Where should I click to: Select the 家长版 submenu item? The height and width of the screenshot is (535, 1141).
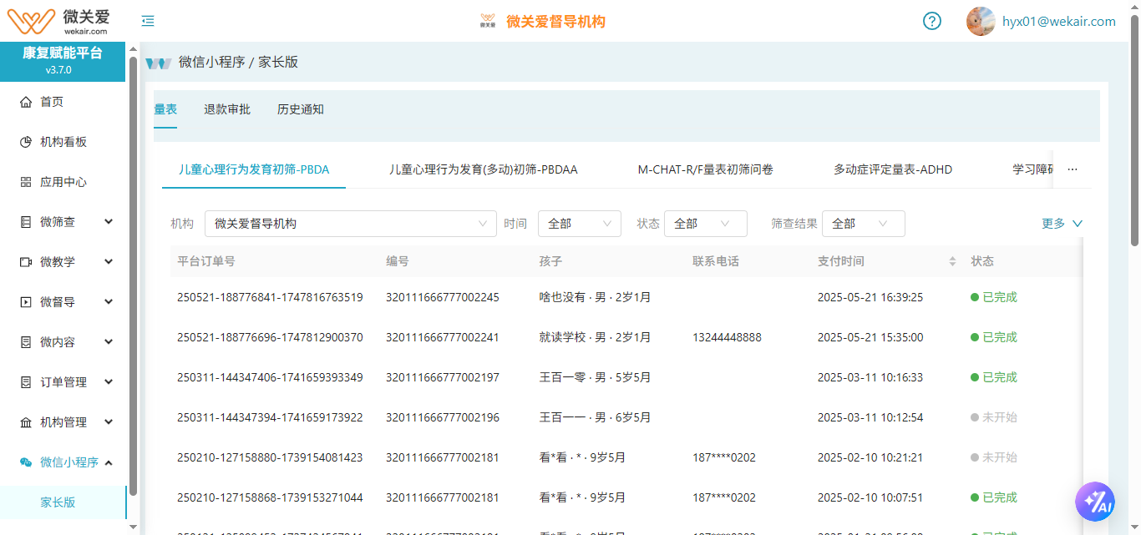(58, 502)
